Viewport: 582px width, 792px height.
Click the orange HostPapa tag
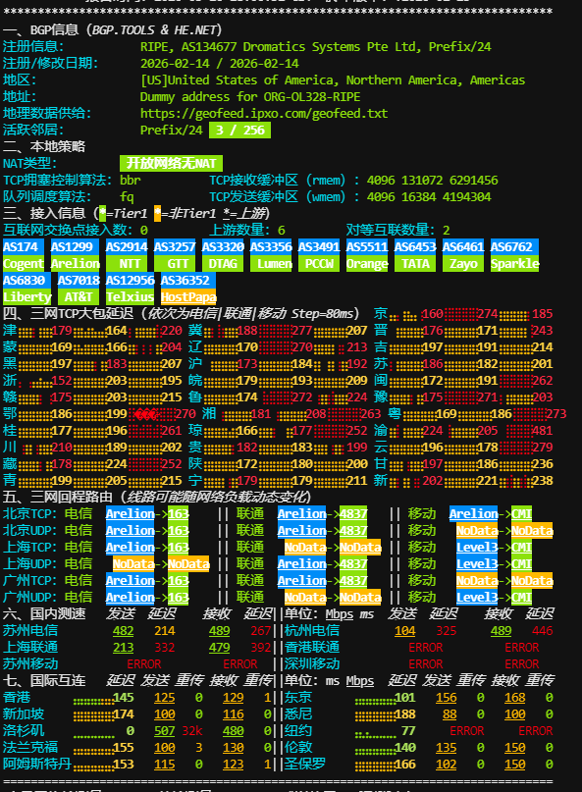coord(188,297)
